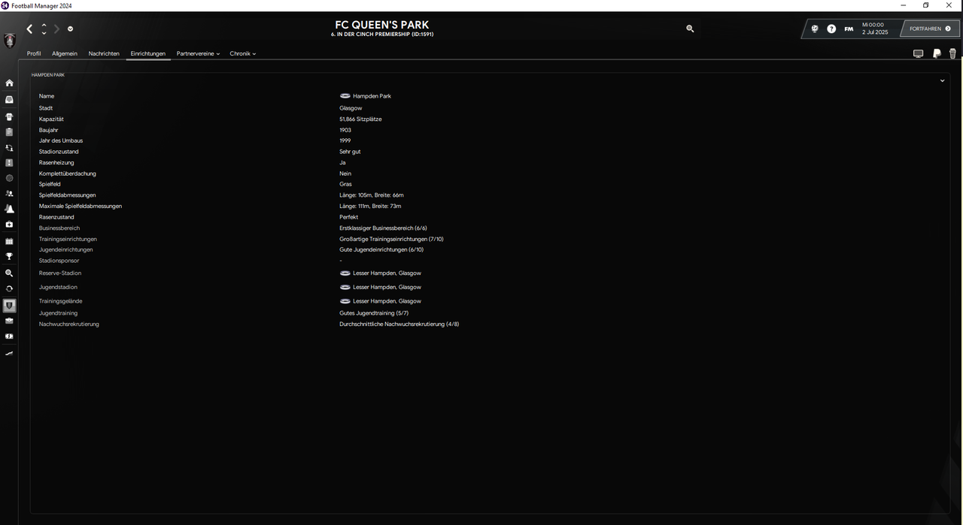Open the bottom line-chart sidebar icon
The width and height of the screenshot is (963, 525).
coord(9,353)
